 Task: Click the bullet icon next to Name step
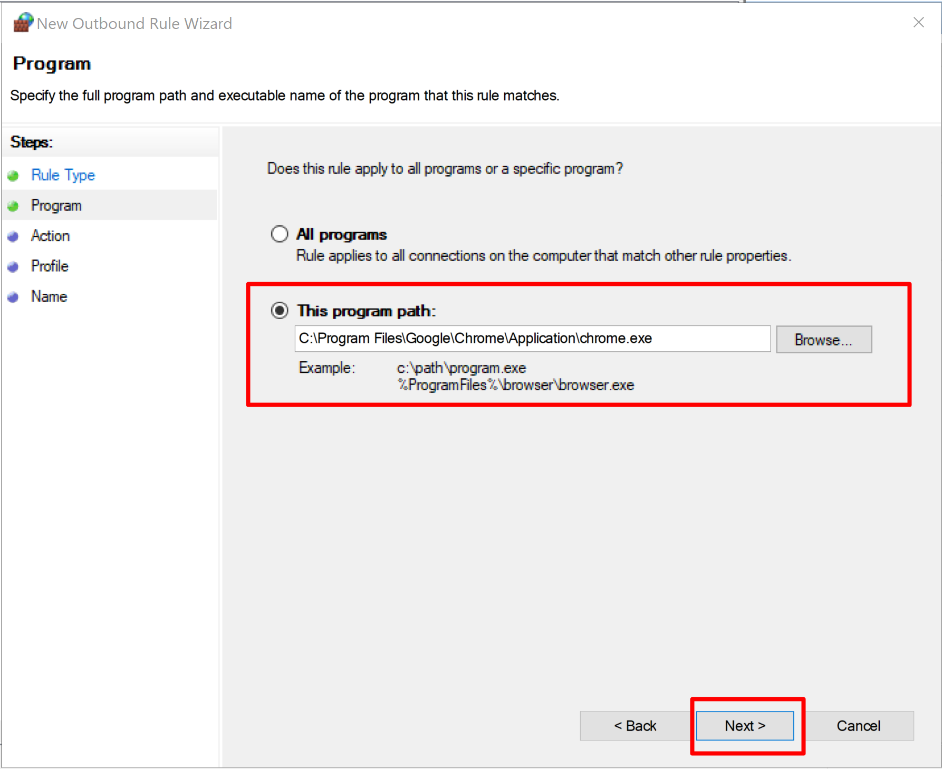[x=13, y=296]
